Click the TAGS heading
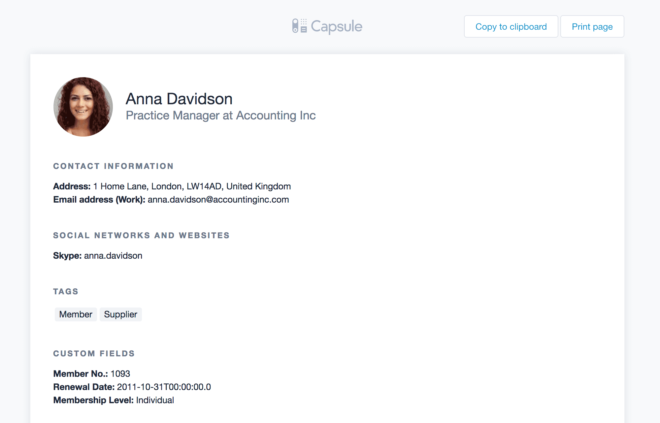 (66, 291)
